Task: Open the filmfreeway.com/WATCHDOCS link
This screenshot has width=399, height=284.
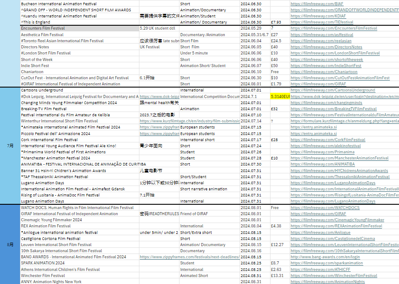Action: pos(325,208)
